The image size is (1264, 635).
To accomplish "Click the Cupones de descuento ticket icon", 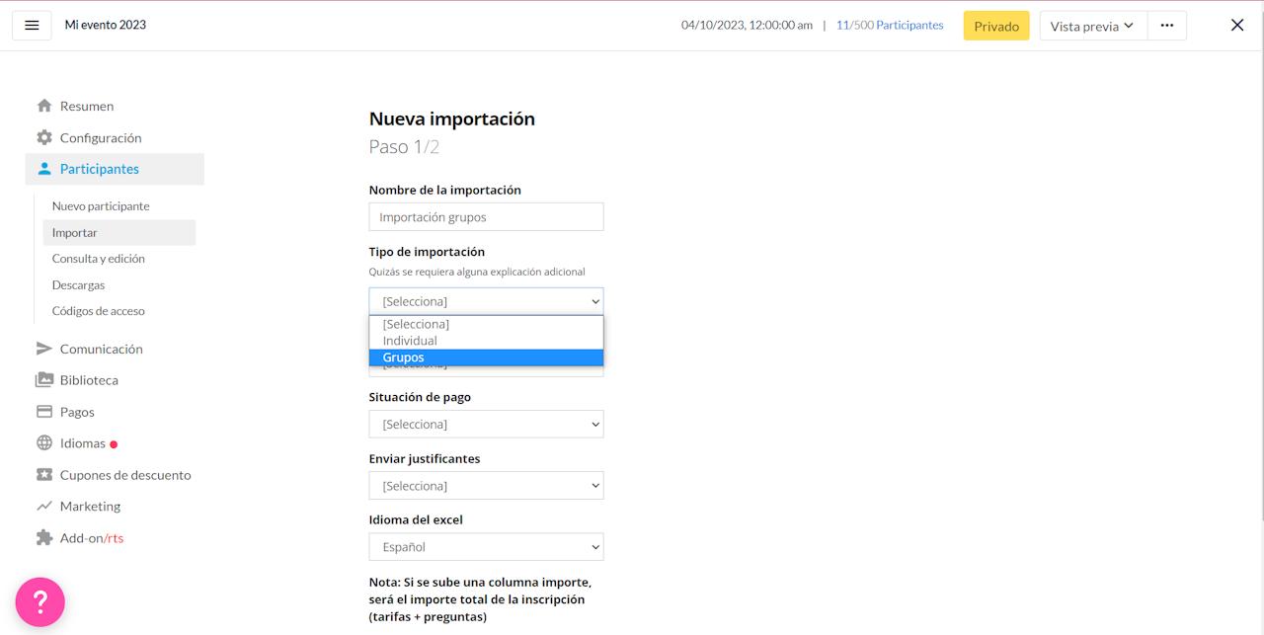I will point(44,475).
